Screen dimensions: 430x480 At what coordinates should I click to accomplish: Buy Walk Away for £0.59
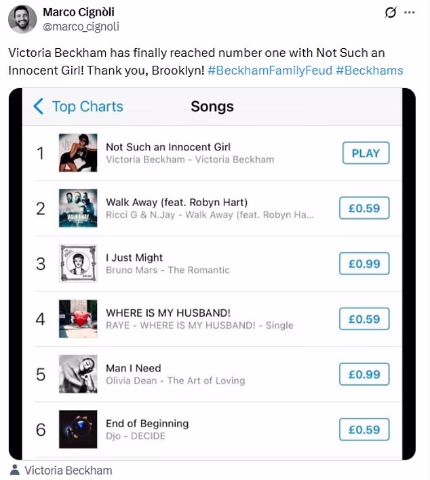pyautogui.click(x=364, y=208)
